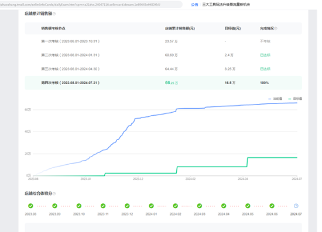Click the 2024.02 green checkmark icon
The image size is (322, 232).
tap(176, 206)
